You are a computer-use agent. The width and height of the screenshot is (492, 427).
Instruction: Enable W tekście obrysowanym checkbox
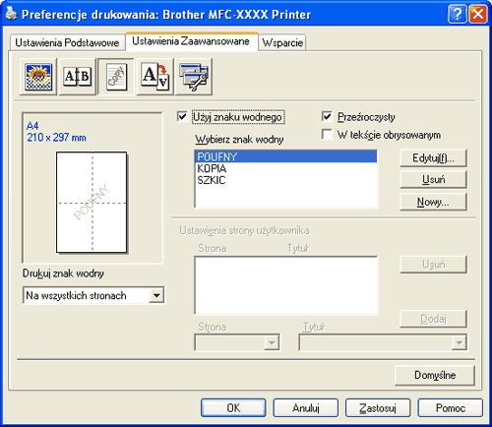(x=327, y=134)
